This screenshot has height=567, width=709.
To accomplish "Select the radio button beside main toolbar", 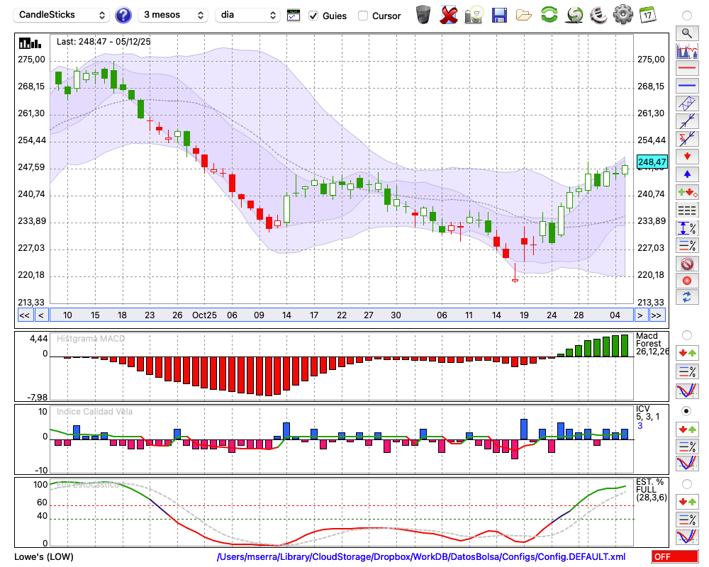I will [687, 16].
